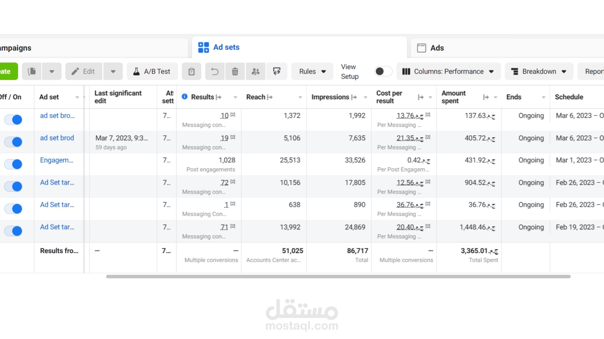Toggle the switch for ad set spending 904.52
Viewport: 604px width, 339px height.
click(x=13, y=186)
